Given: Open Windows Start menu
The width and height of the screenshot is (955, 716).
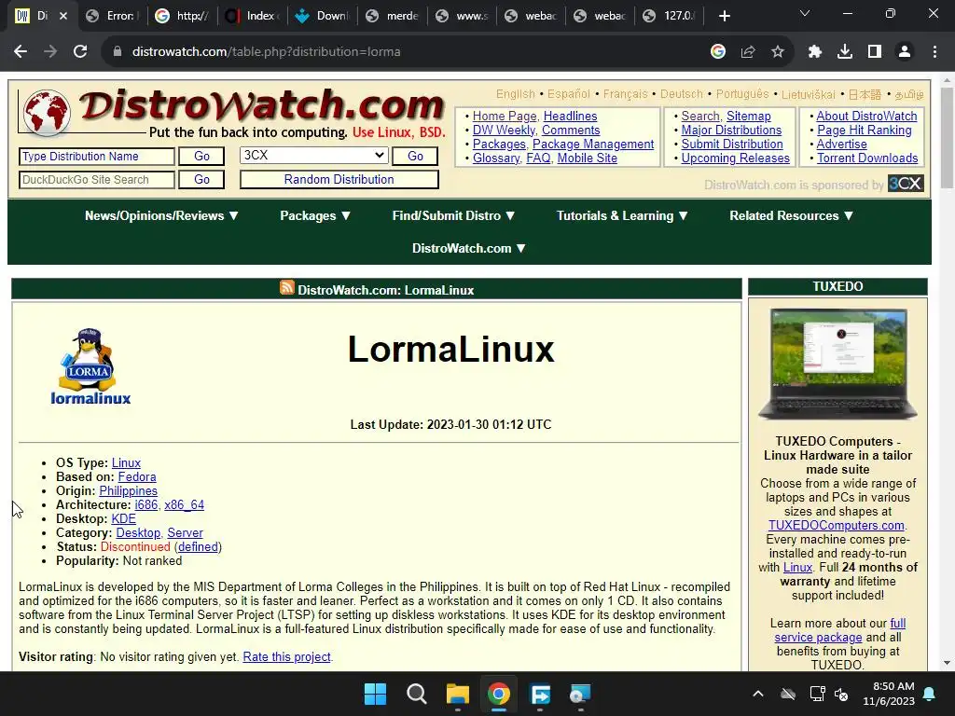Looking at the screenshot, I should [375, 694].
